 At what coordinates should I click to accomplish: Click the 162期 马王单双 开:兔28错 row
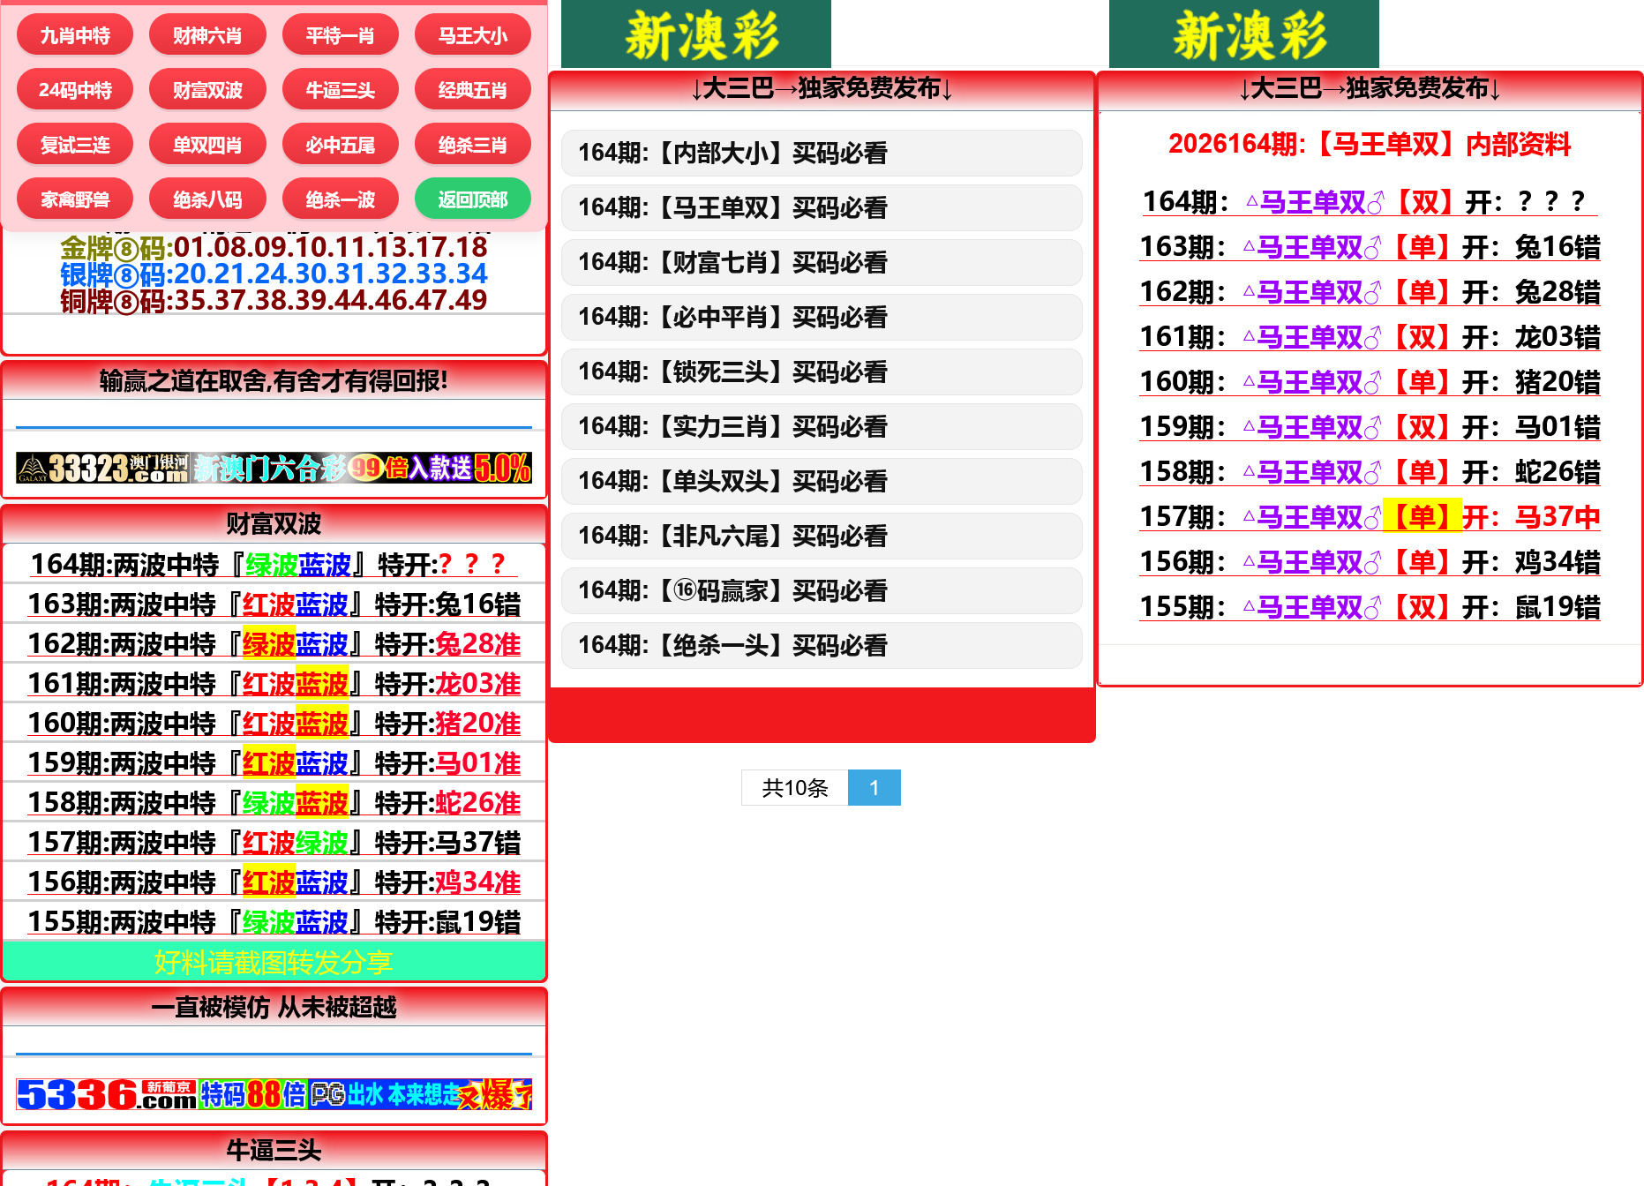tap(1370, 292)
